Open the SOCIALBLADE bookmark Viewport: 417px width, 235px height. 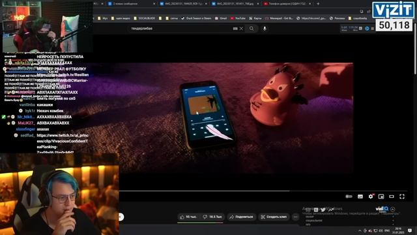pos(145,18)
